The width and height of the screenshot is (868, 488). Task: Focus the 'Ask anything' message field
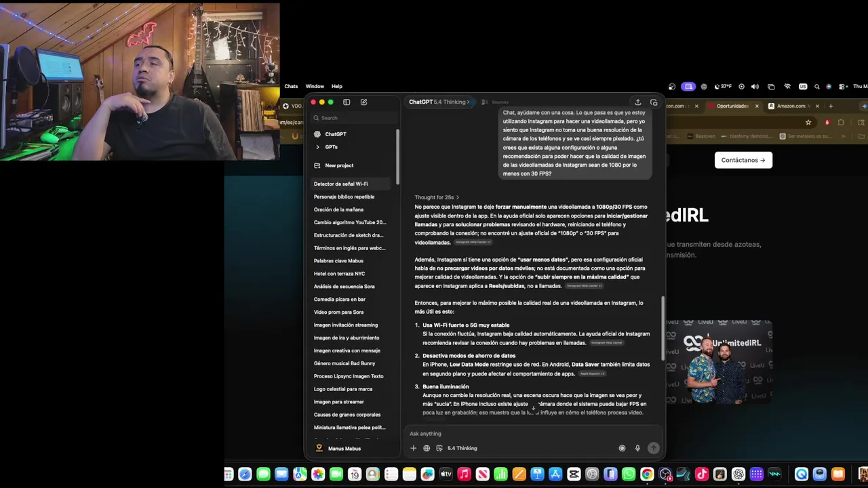pos(532,434)
